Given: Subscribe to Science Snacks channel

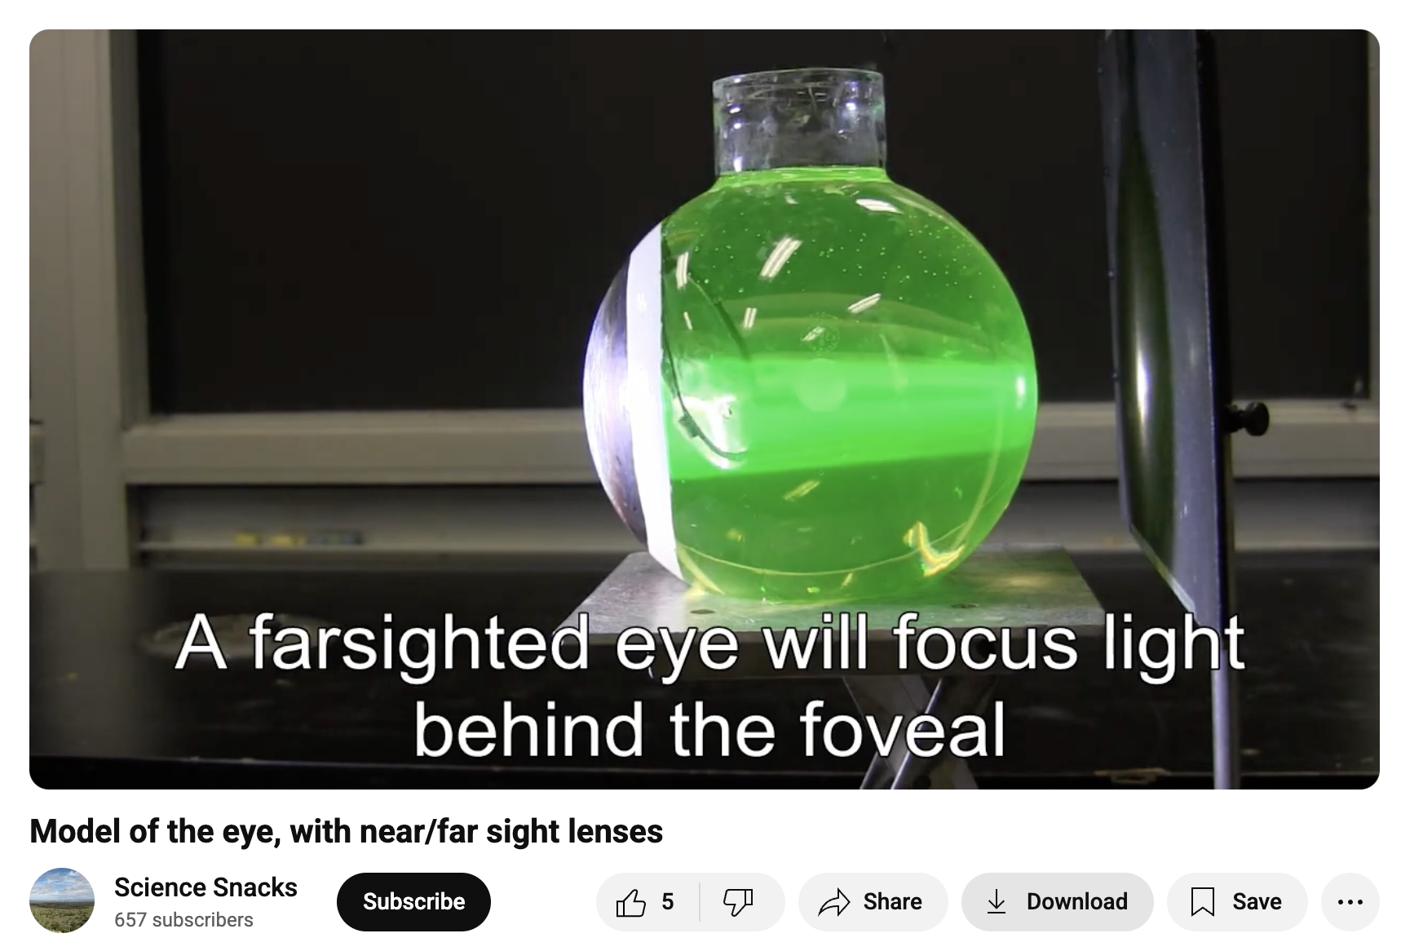Looking at the screenshot, I should [413, 902].
